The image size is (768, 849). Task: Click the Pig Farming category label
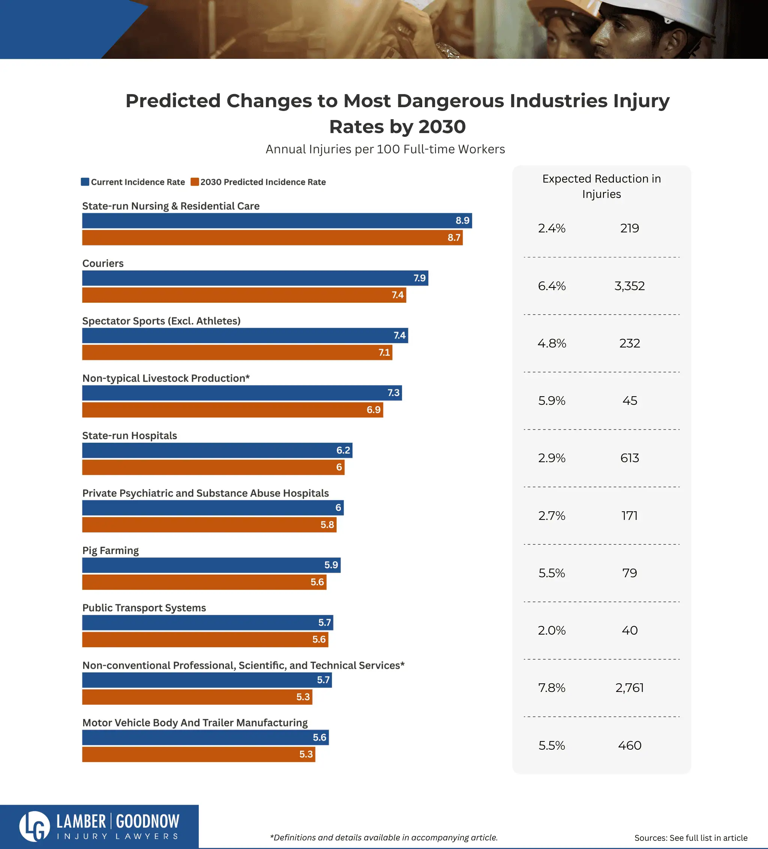coord(110,550)
